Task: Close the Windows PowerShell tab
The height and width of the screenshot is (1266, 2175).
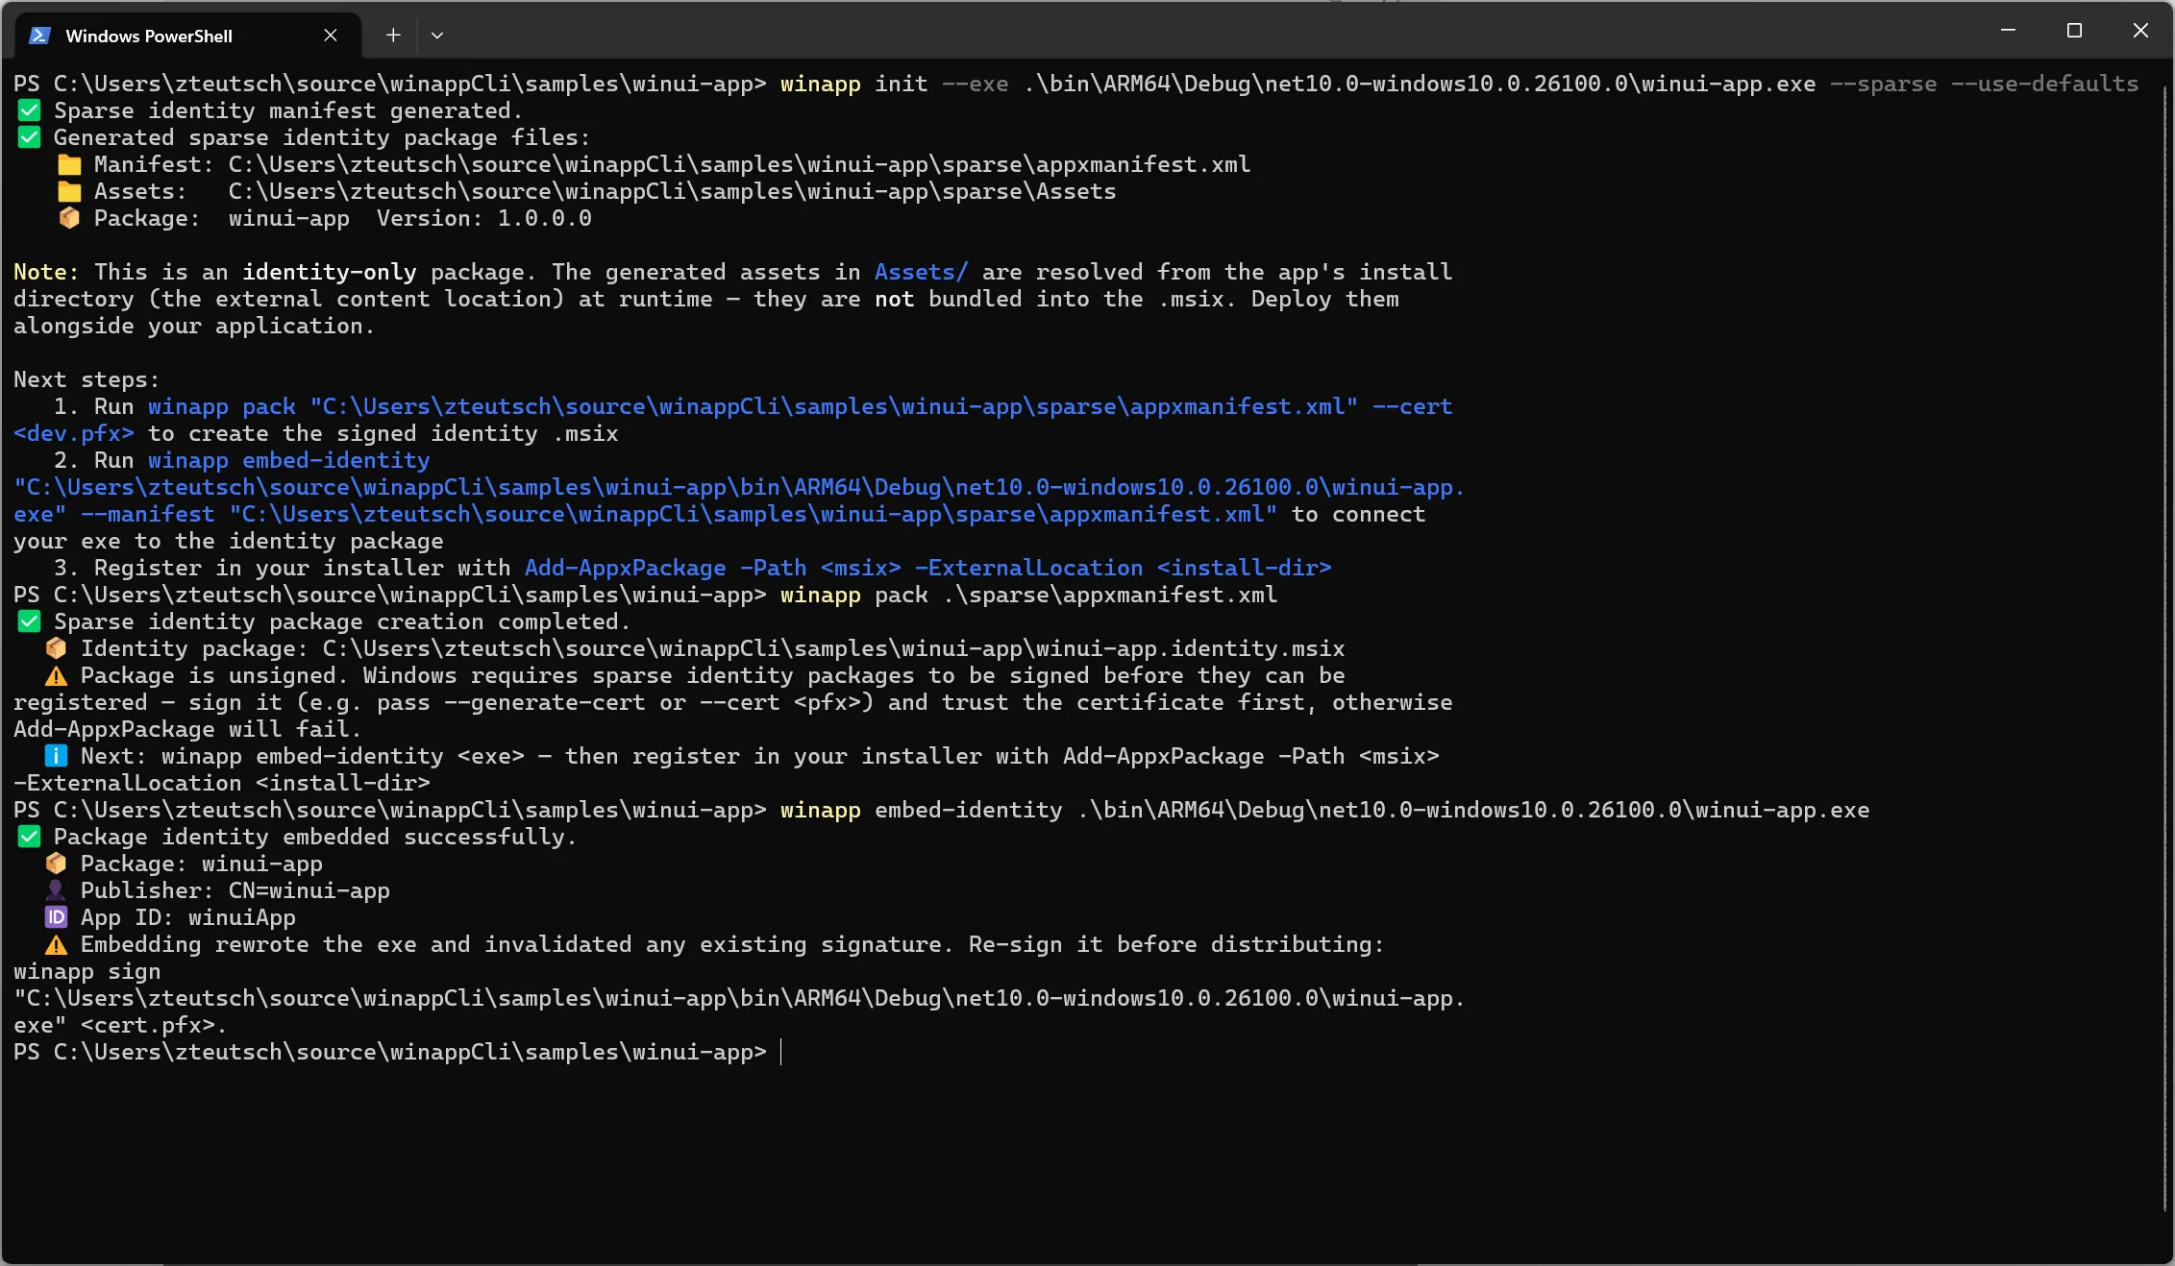Action: click(331, 36)
